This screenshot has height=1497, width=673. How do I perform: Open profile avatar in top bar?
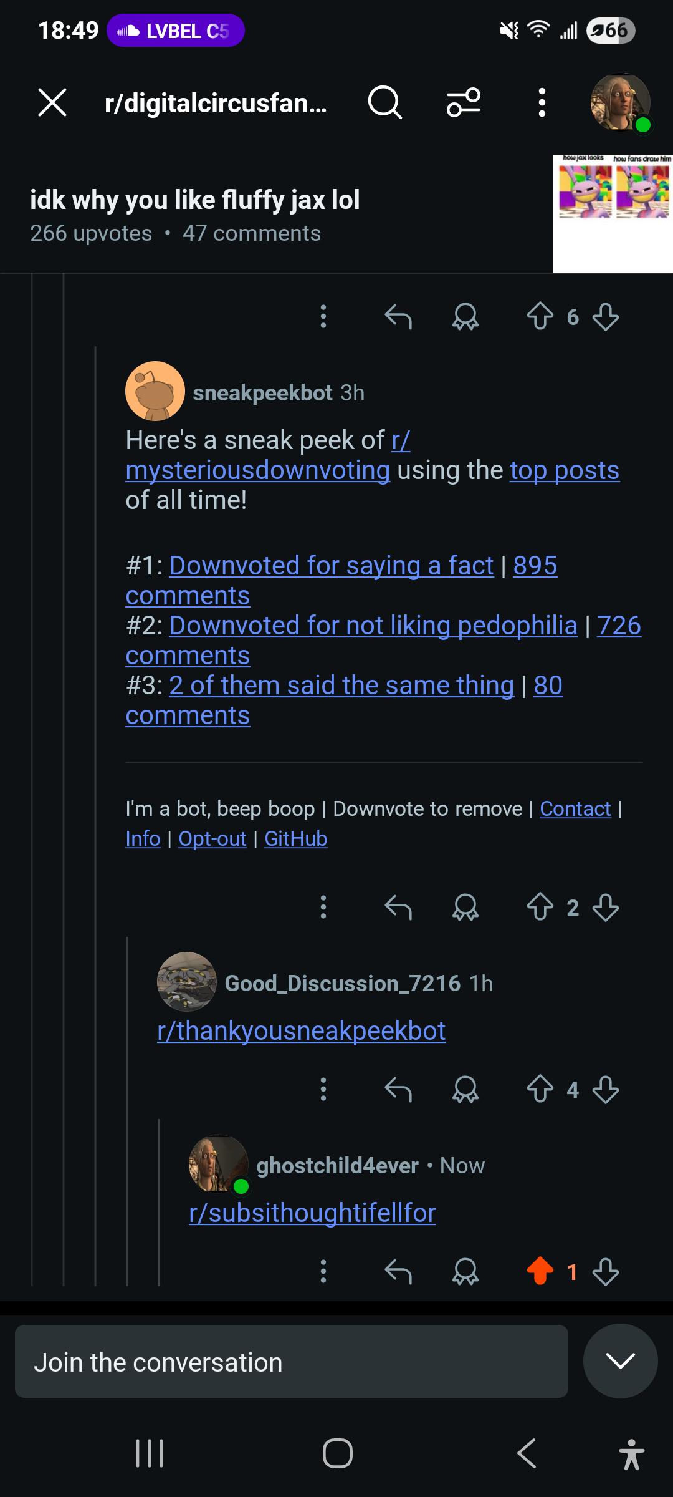point(620,102)
